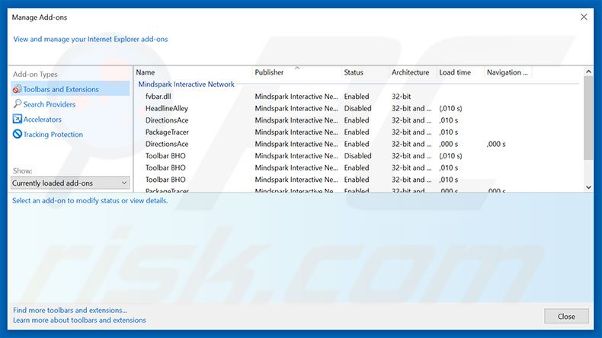
Task: Select the Tracking Protection add-on type
Action: [x=53, y=135]
